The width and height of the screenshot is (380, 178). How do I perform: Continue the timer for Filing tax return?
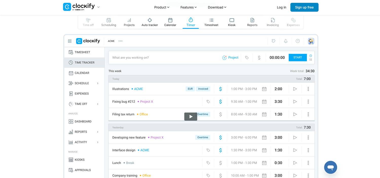(295, 114)
